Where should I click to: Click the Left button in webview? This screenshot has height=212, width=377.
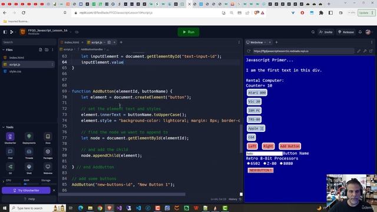click(x=252, y=146)
